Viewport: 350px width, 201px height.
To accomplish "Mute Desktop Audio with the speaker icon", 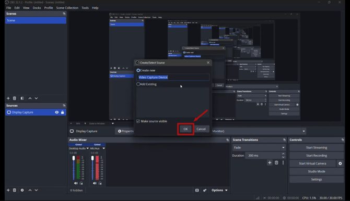I will click(76, 183).
